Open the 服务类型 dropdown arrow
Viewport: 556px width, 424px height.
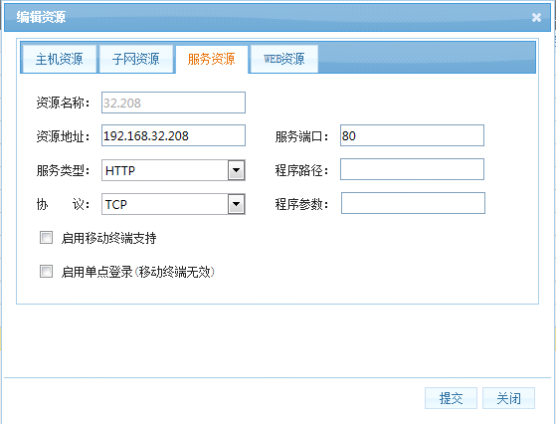tap(236, 170)
